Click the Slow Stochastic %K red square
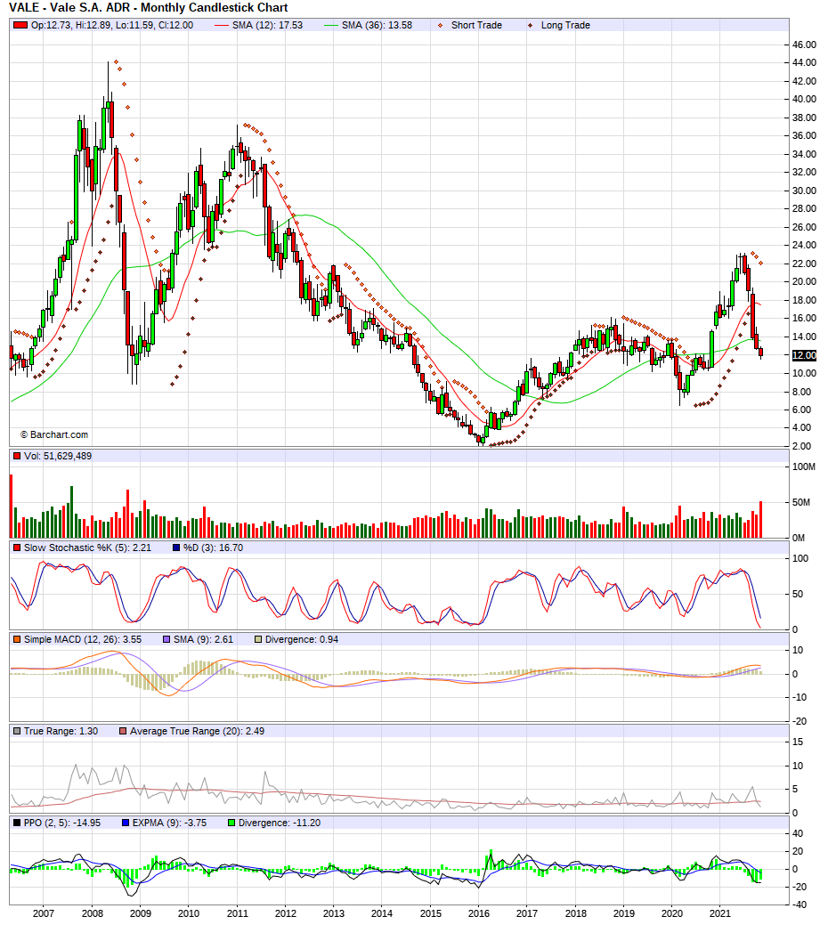Viewport: 828px width, 941px height. coord(18,548)
